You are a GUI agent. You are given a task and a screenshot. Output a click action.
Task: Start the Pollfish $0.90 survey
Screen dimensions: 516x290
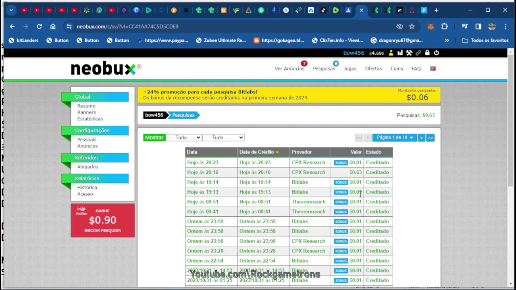pyautogui.click(x=103, y=220)
